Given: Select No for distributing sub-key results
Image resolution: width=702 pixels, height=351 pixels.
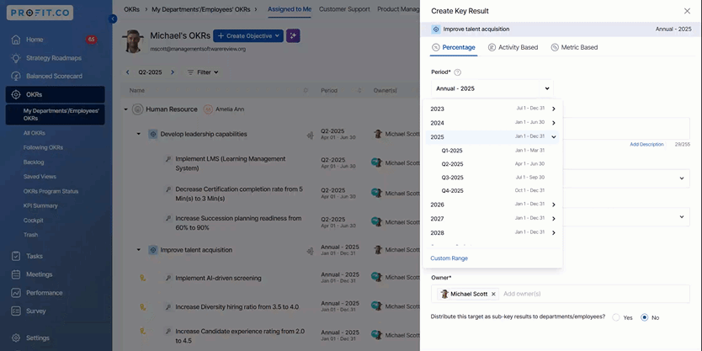Looking at the screenshot, I should (645, 317).
